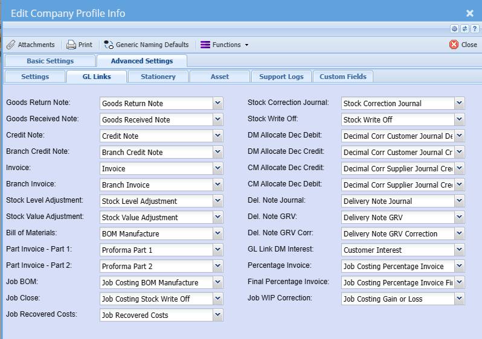482x339 pixels.
Task: Click the refresh arrows icon
Action: [464, 28]
